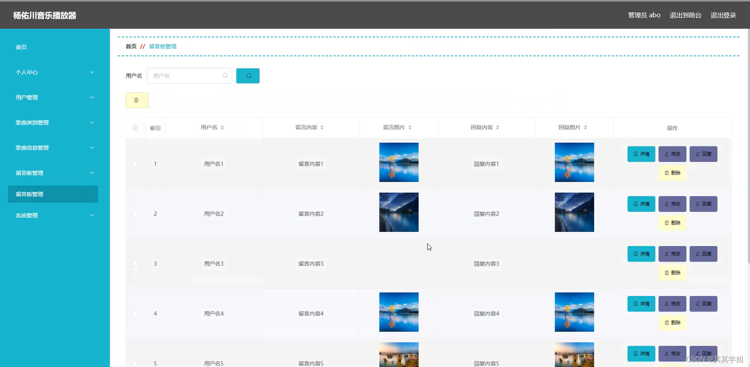Click the yellow batch delete trash button
750x367 pixels.
click(x=137, y=100)
